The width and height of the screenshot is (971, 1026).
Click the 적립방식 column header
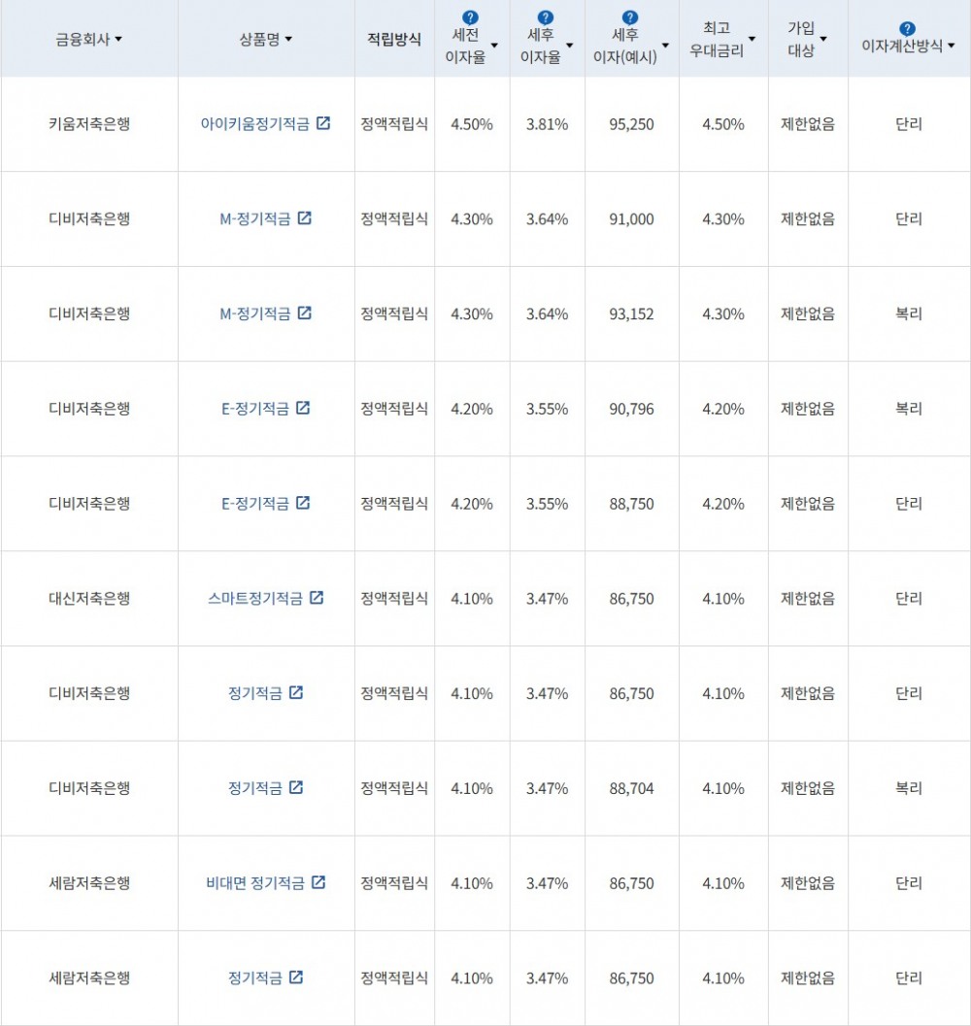394,40
